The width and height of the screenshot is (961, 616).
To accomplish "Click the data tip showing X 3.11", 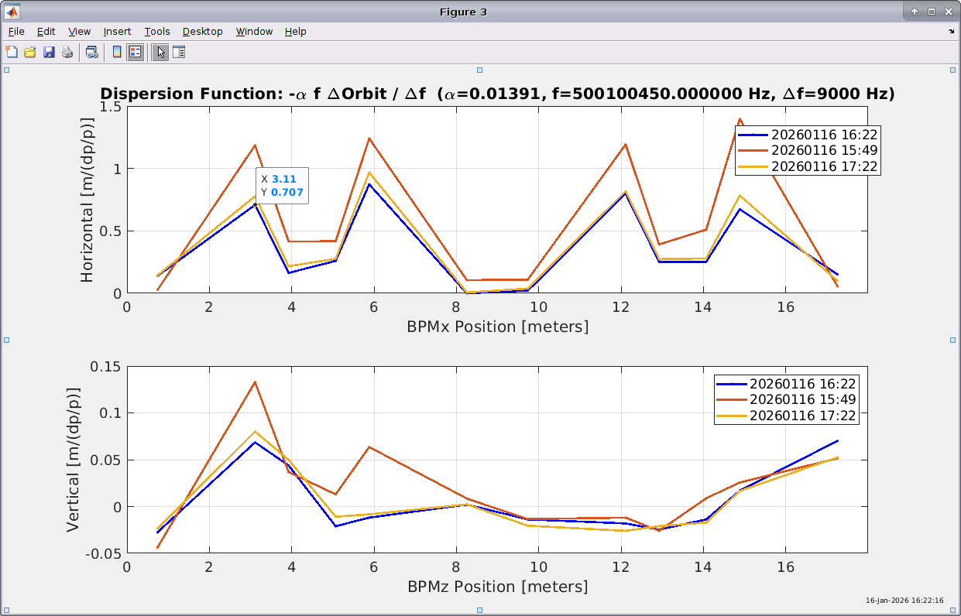I will pyautogui.click(x=282, y=186).
